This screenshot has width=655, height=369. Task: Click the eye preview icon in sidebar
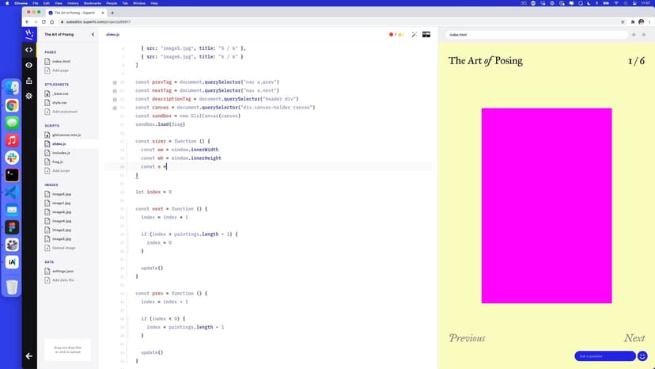pyautogui.click(x=29, y=65)
